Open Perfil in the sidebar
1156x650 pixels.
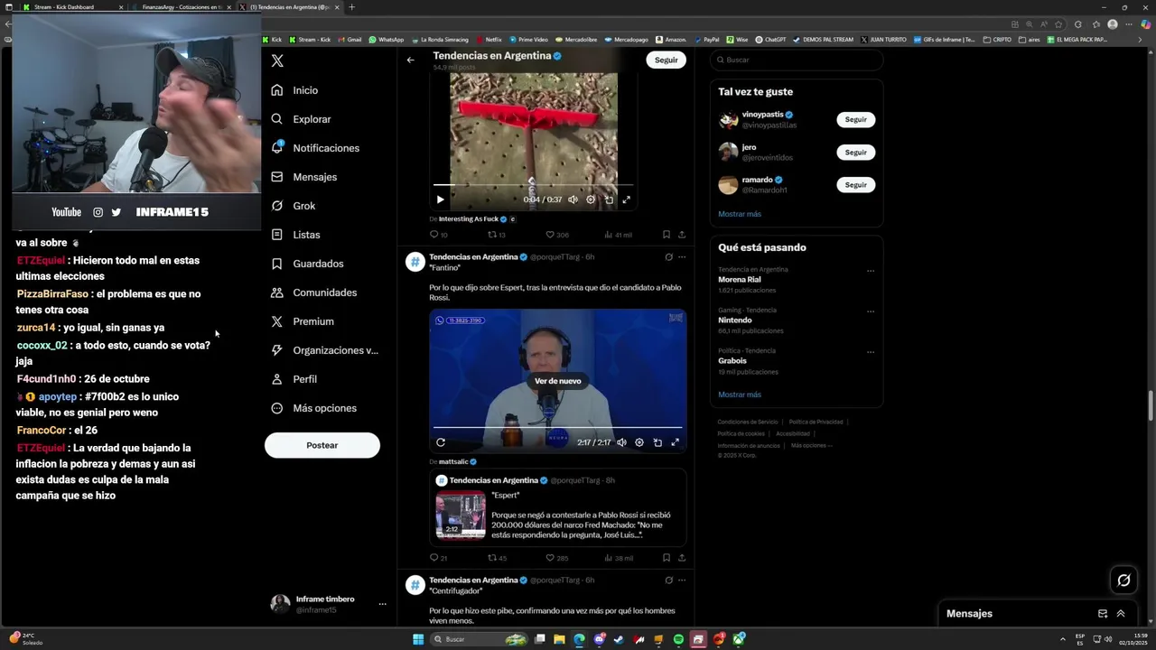294,379
